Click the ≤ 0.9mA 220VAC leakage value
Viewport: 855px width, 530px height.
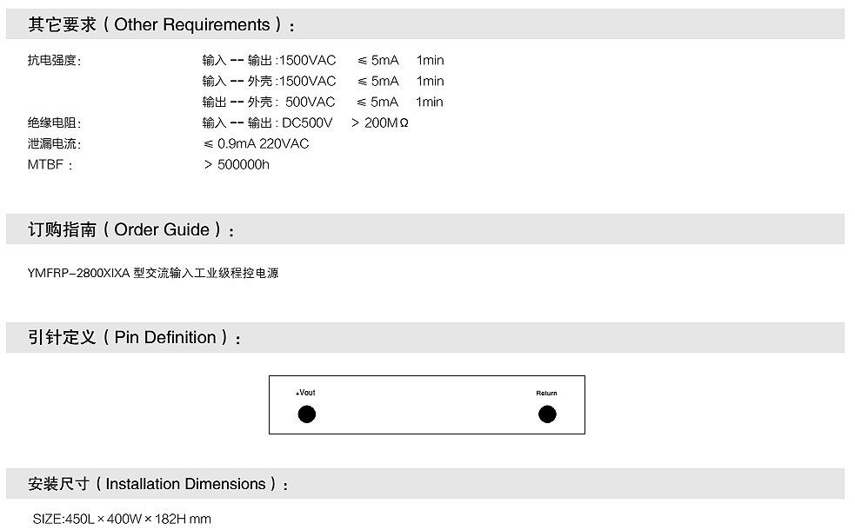tap(256, 144)
